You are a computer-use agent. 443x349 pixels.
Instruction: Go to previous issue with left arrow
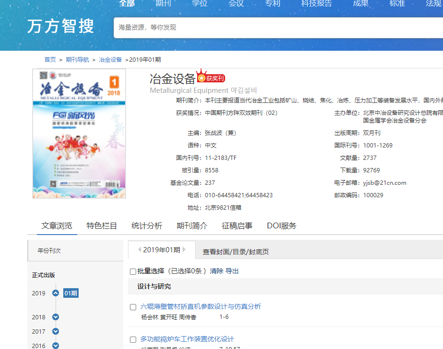[139, 249]
